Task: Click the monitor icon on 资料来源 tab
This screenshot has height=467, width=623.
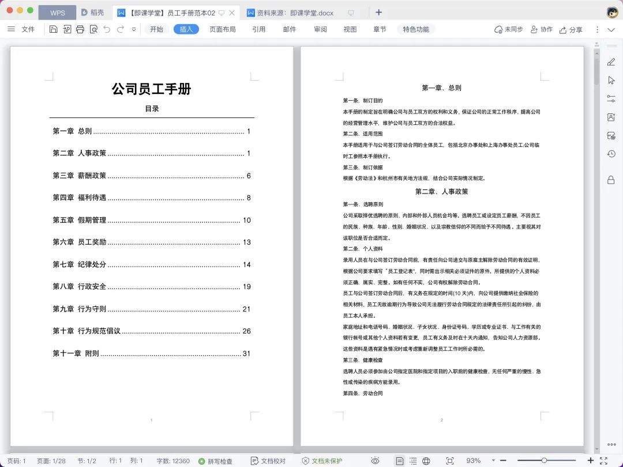Action: 351,13
